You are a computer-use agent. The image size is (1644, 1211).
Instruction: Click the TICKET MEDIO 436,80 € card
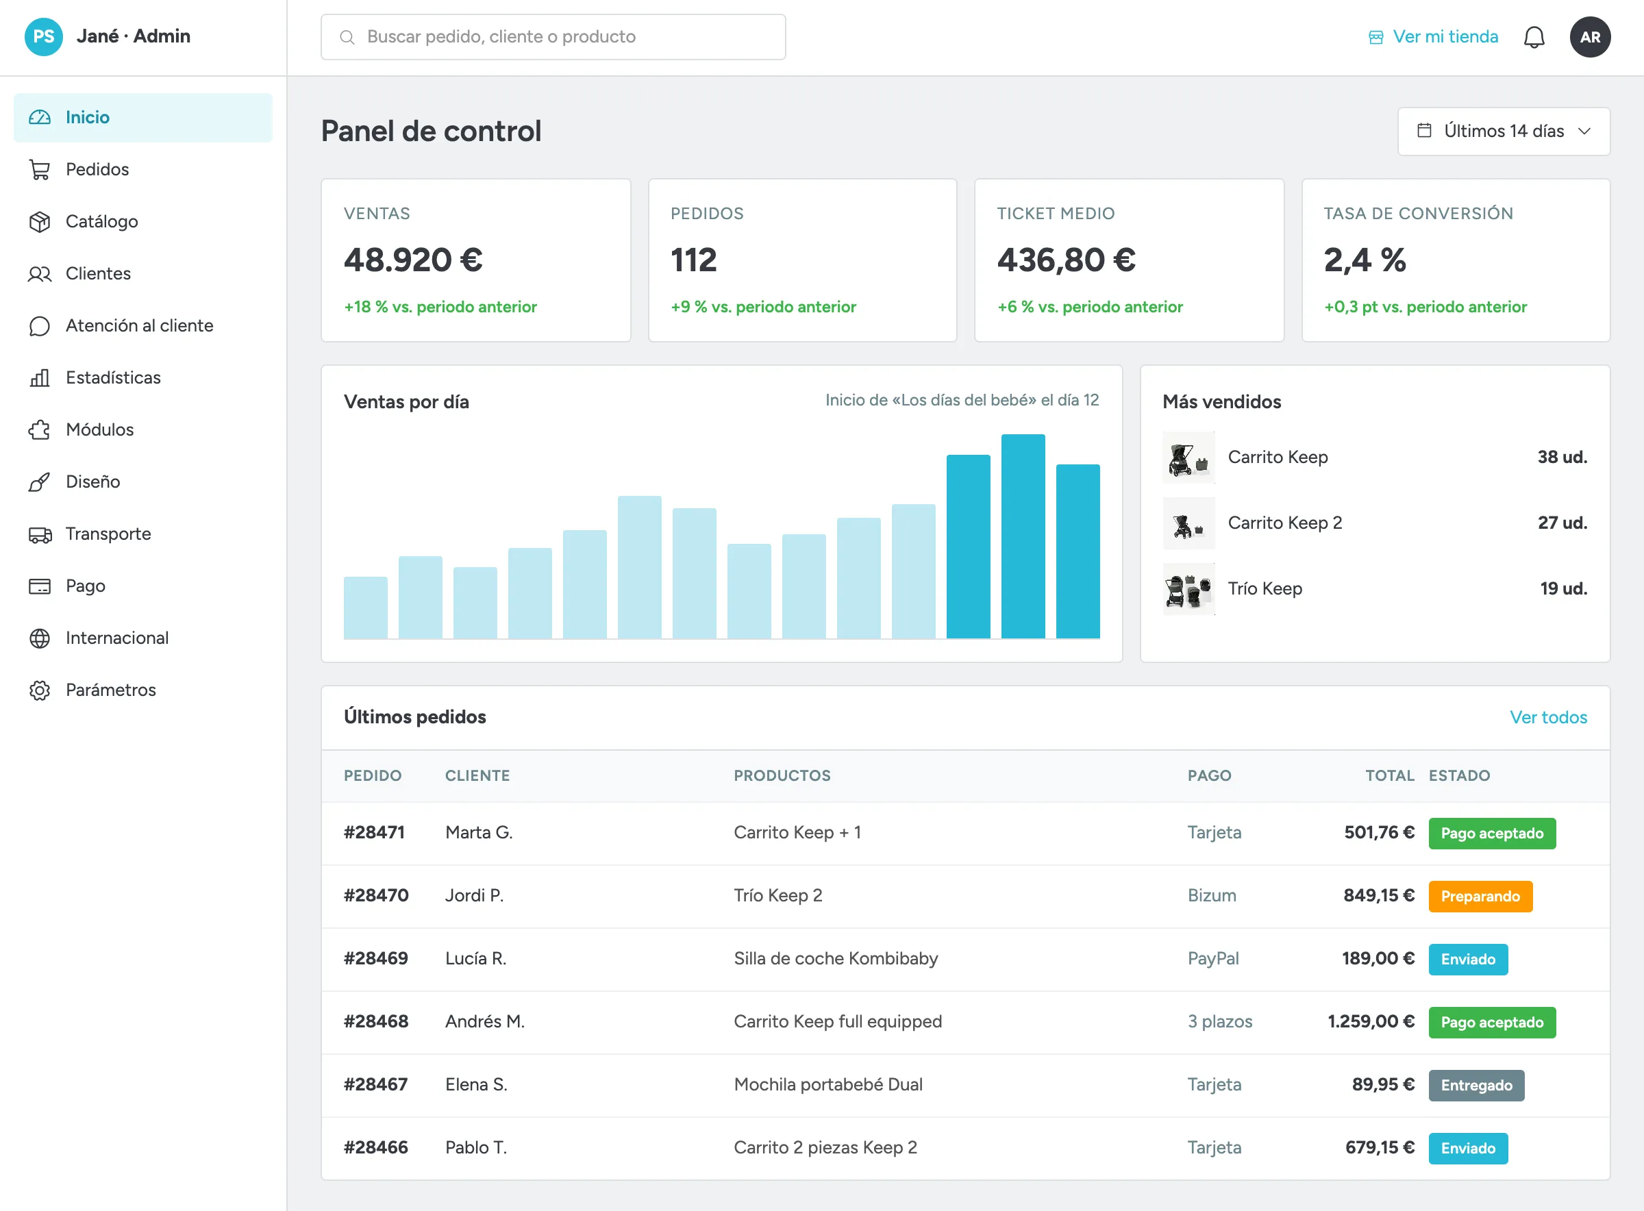click(1129, 260)
